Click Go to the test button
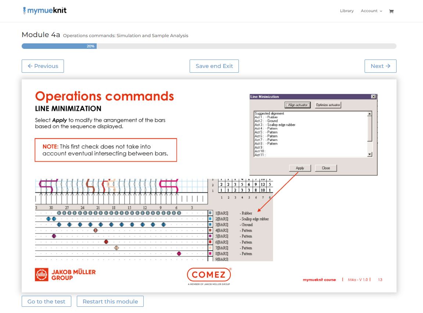This screenshot has width=423, height=313. (x=46, y=302)
